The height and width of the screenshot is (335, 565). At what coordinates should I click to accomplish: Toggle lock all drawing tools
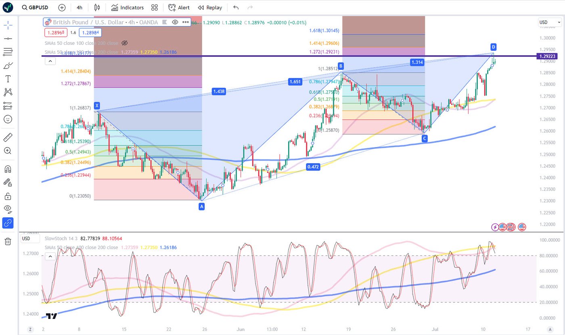point(8,196)
